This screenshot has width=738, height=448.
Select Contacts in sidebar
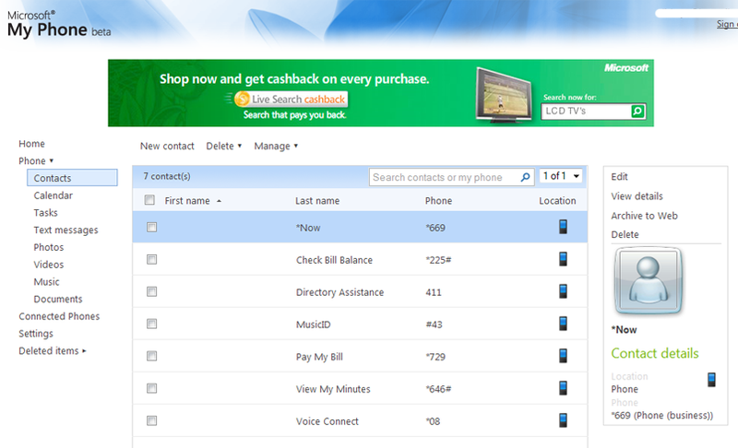pyautogui.click(x=72, y=178)
